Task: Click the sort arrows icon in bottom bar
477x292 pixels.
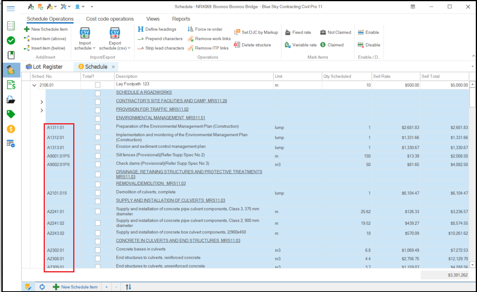Action: tap(128, 287)
